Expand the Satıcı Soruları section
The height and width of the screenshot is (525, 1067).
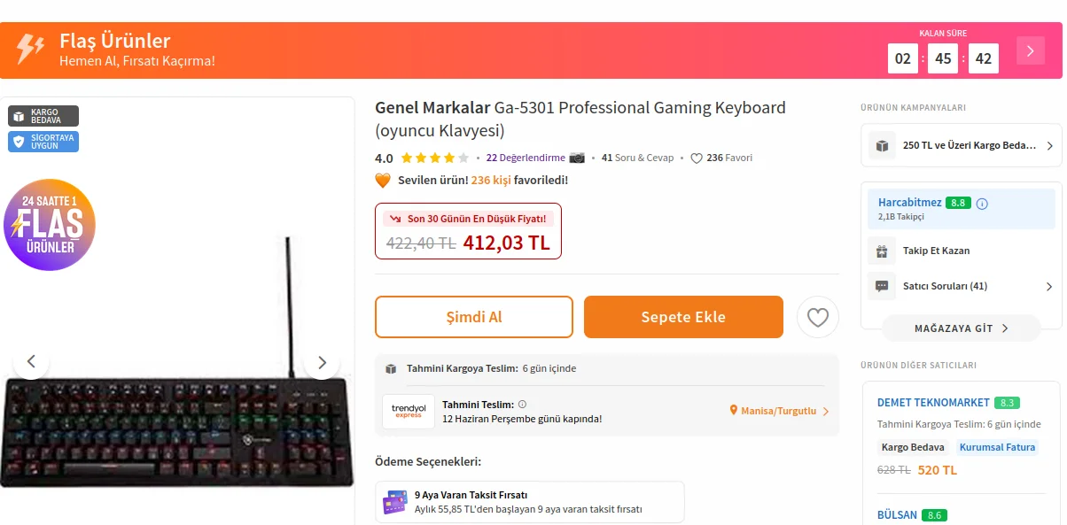click(x=1049, y=287)
